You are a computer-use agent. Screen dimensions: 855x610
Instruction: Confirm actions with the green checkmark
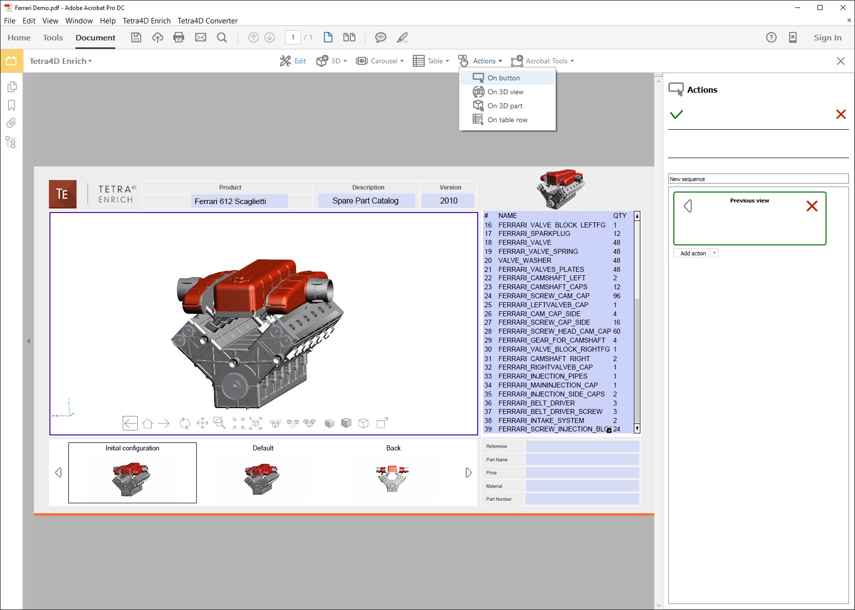pyautogui.click(x=676, y=115)
